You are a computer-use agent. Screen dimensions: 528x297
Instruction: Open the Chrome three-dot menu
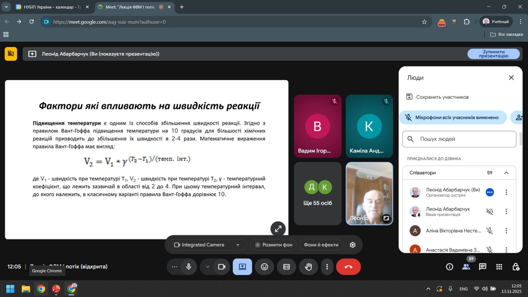520,22
